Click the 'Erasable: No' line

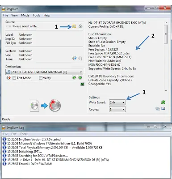click(96, 46)
